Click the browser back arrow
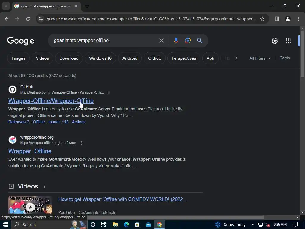 [x=7, y=19]
